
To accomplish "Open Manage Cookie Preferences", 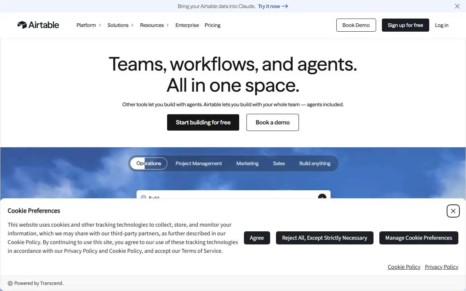I will 419,238.
